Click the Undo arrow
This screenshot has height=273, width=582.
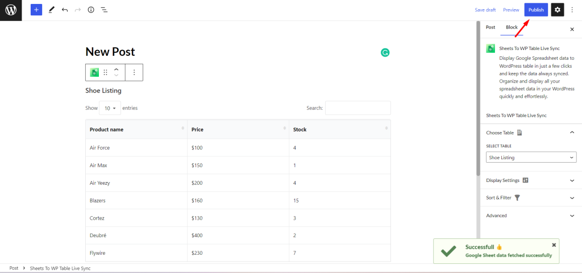click(65, 10)
